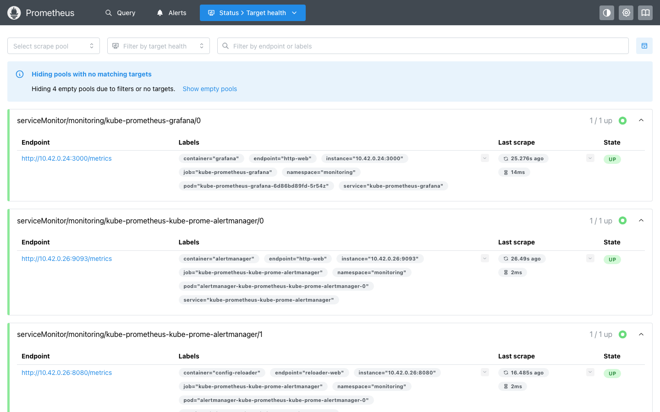Click the green health ring for alertmanager/0 pool
Viewport: 660px width, 412px height.
pos(622,221)
